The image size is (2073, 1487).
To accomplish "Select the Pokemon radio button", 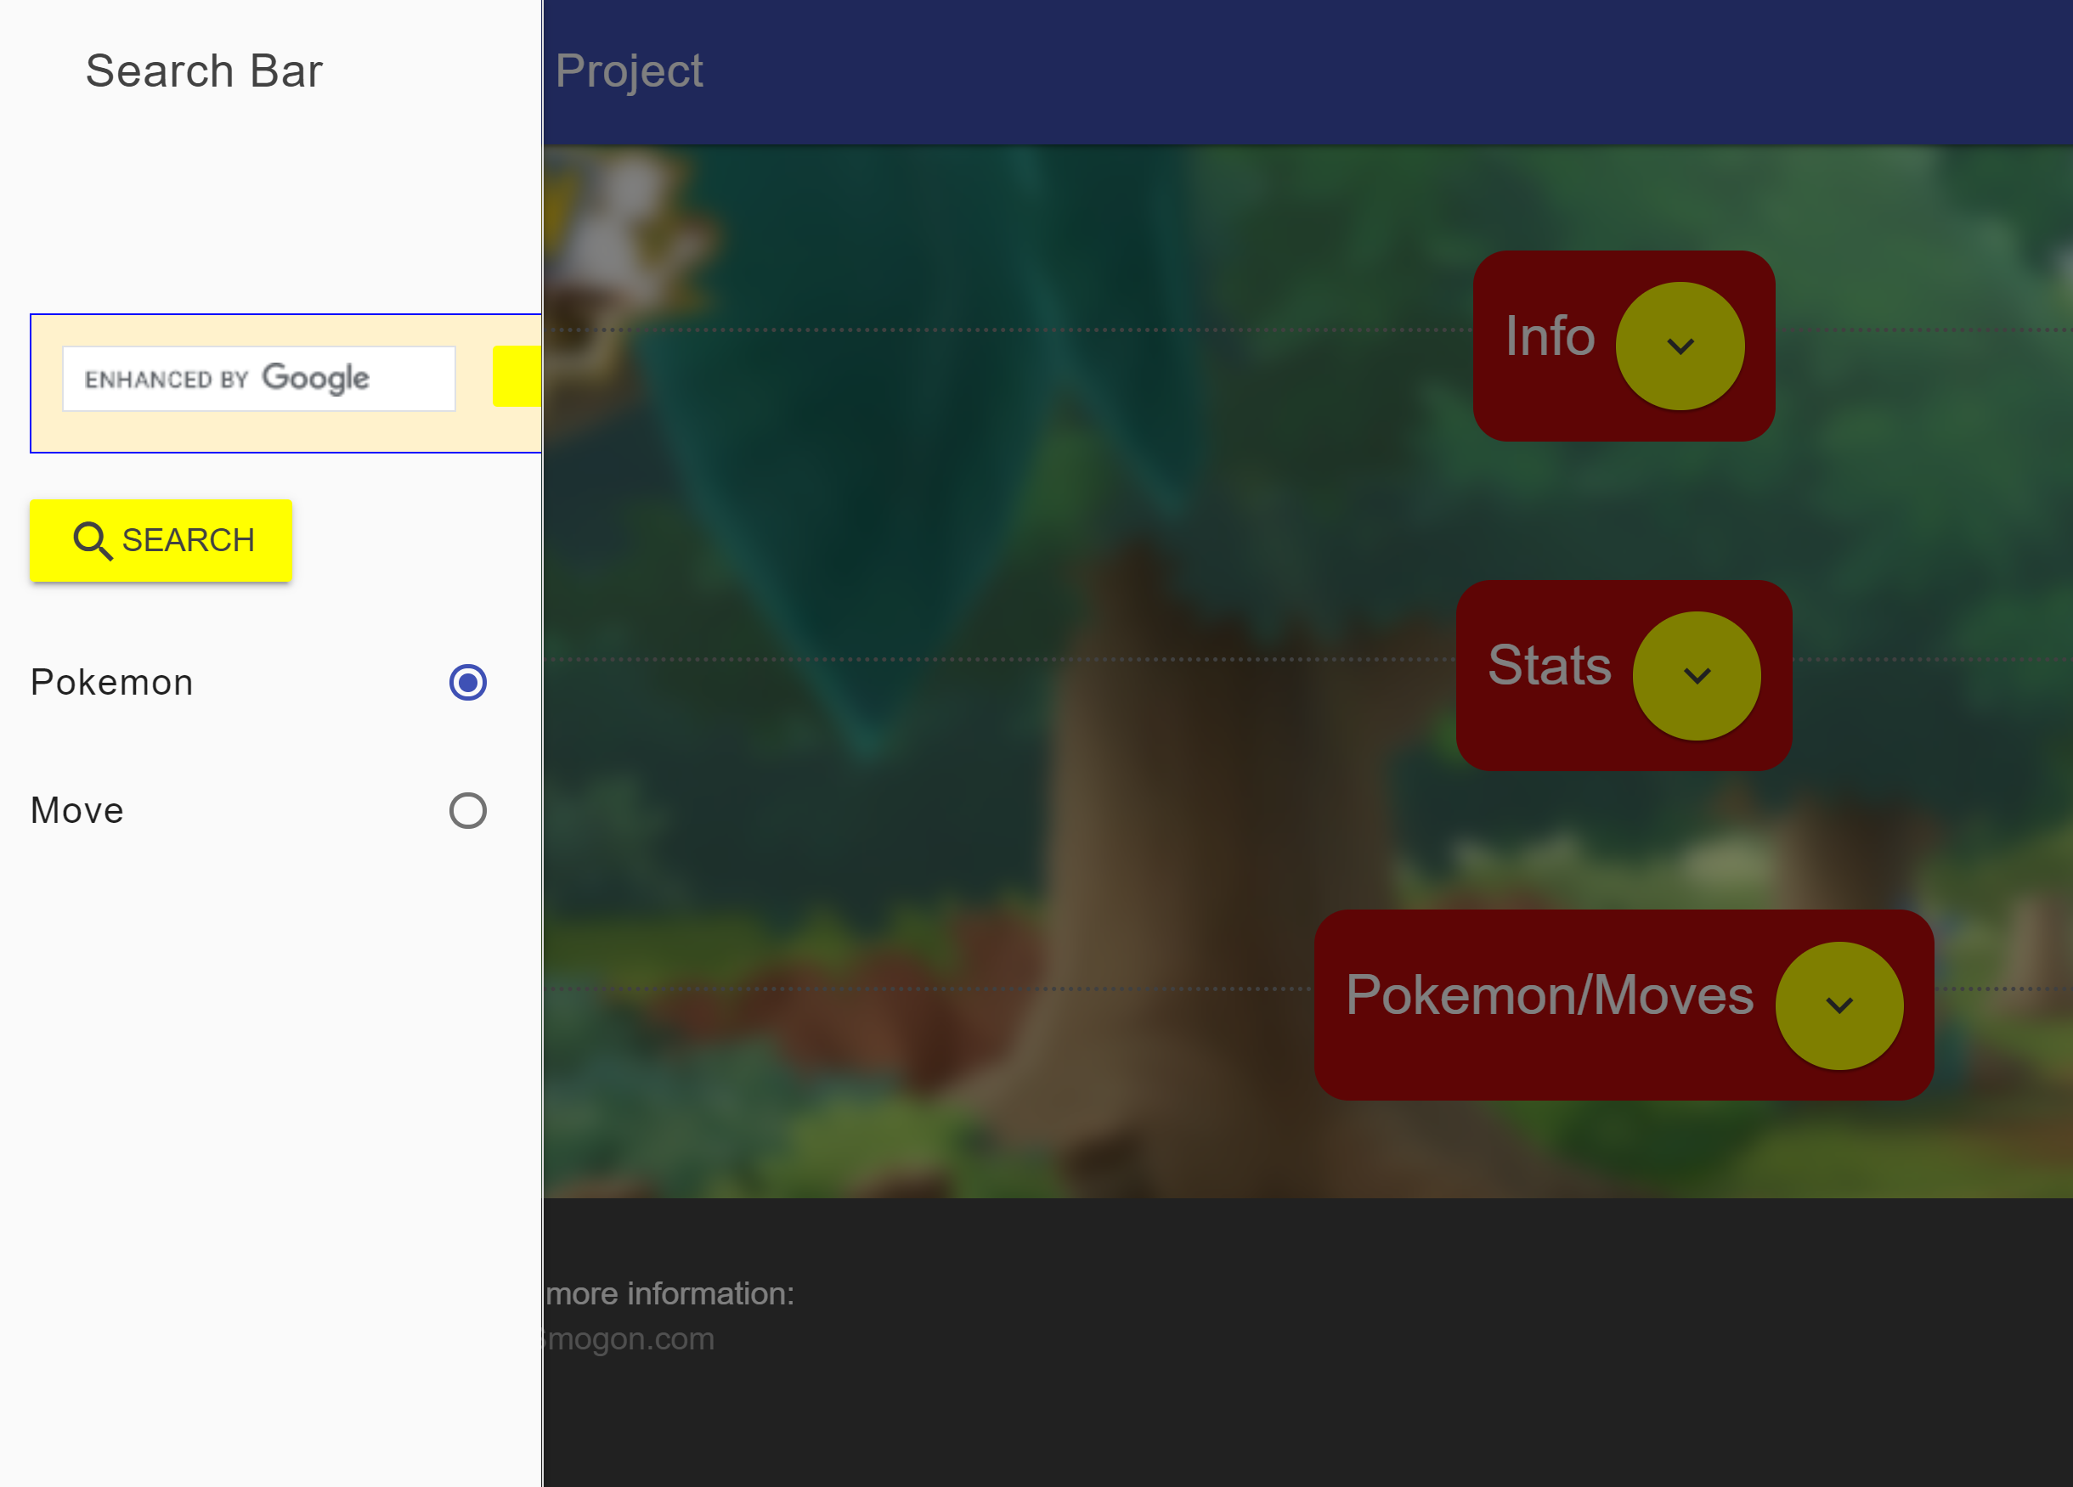I will tap(468, 682).
